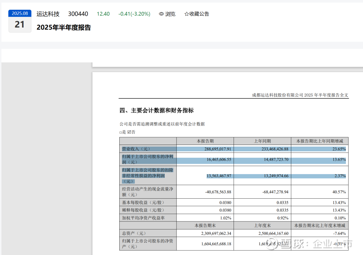This screenshot has height=255, width=363.
Task: Click the price change -0.41(-3.20%)
Action: pos(134,14)
